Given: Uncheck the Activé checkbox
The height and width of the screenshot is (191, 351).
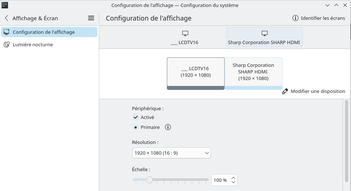Looking at the screenshot, I should pyautogui.click(x=136, y=117).
